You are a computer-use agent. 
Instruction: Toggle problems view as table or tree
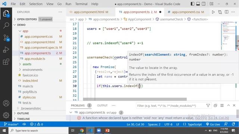[x=222, y=105]
